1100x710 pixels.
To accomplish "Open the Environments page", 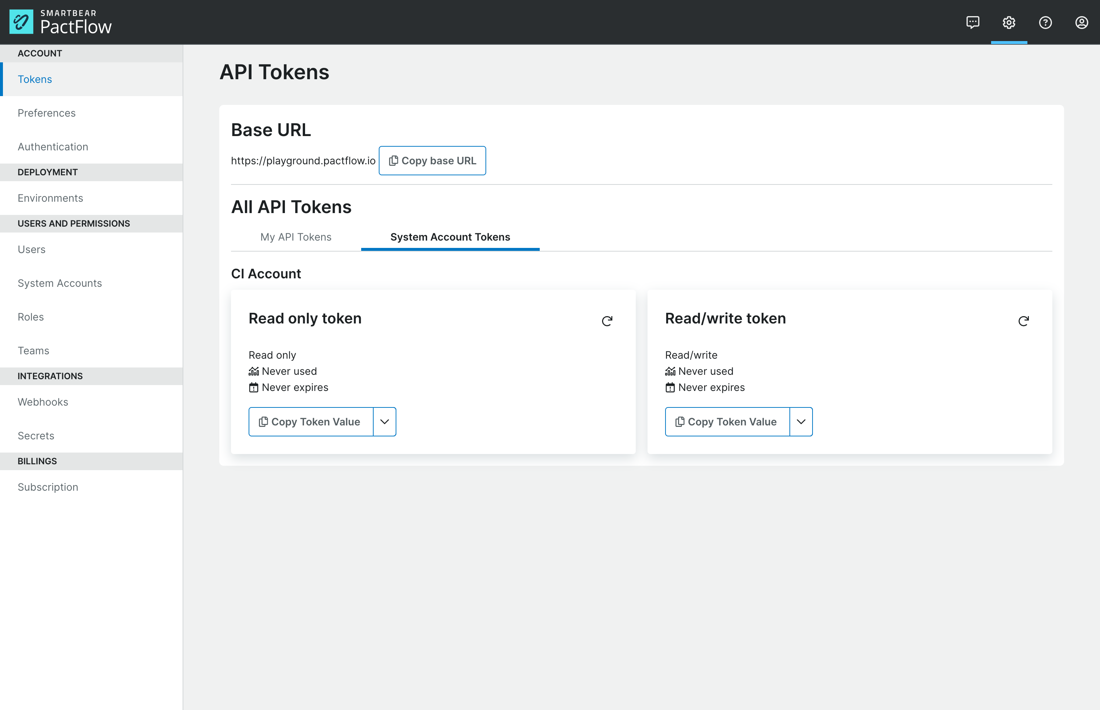I will tap(50, 198).
